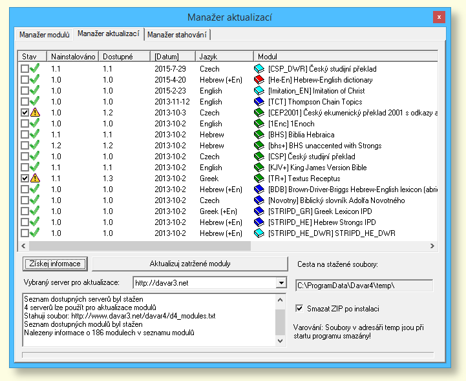
Task: Toggle the 'Smazat ZIP po instalaci' checkbox
Action: (x=299, y=308)
